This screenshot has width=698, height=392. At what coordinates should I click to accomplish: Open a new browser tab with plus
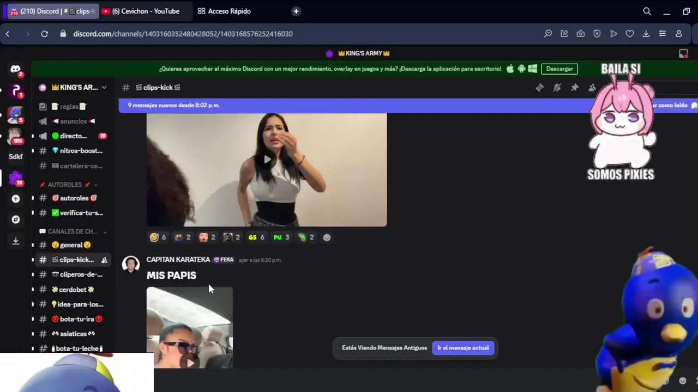coord(296,11)
